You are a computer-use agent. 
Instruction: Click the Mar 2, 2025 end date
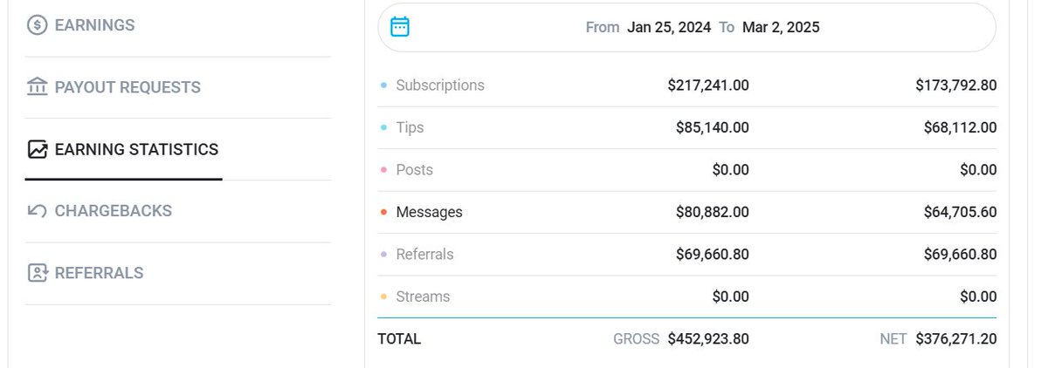click(781, 27)
